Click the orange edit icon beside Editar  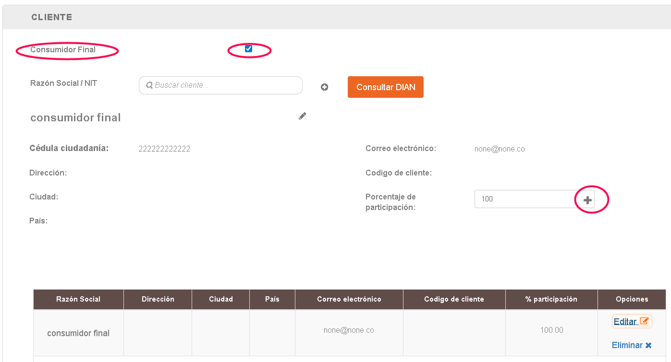click(x=645, y=321)
